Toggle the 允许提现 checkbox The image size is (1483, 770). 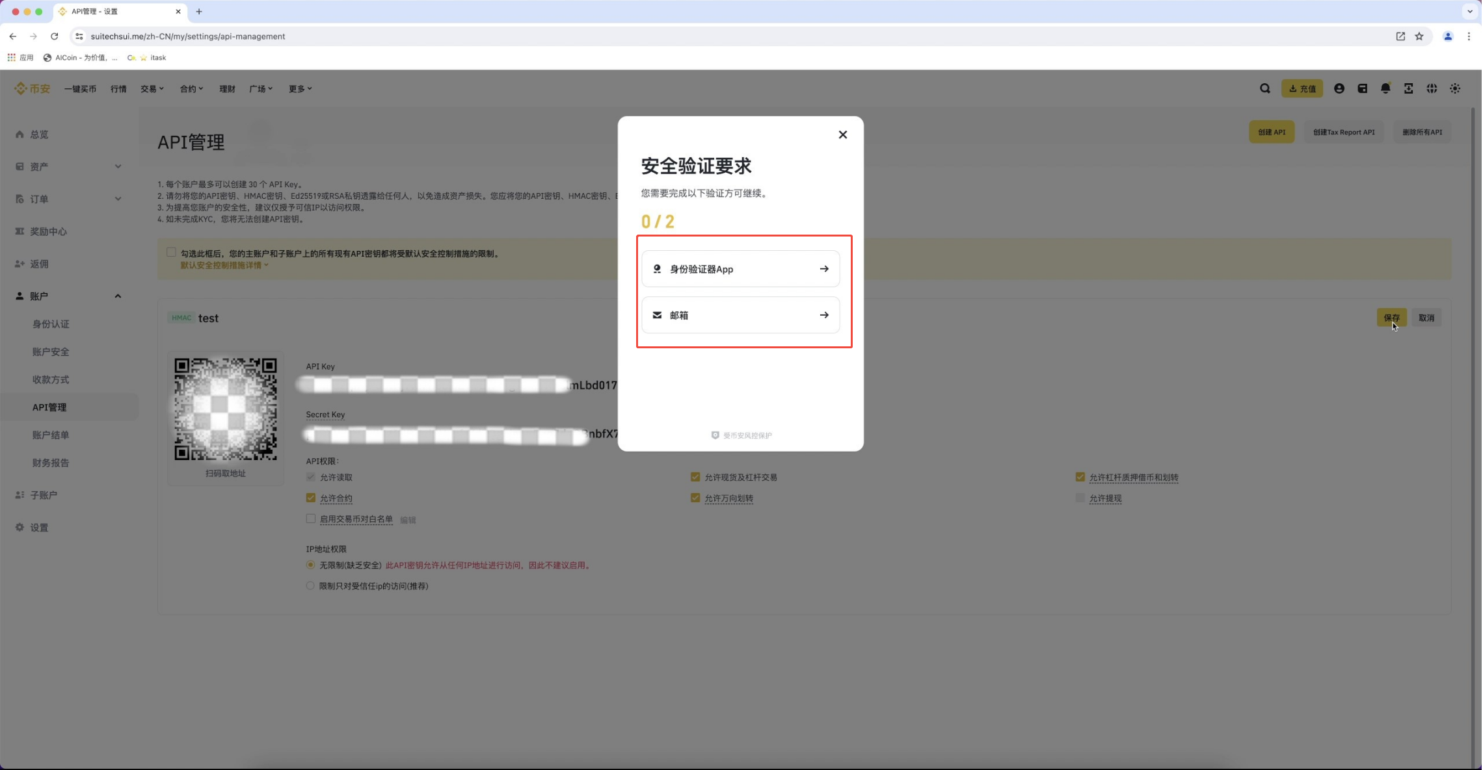[x=1080, y=498]
